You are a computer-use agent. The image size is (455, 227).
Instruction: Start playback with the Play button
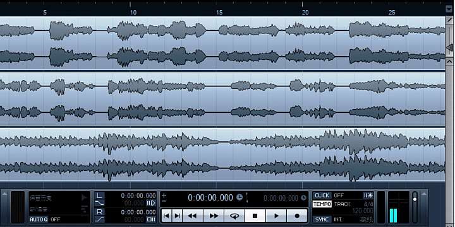(276, 216)
